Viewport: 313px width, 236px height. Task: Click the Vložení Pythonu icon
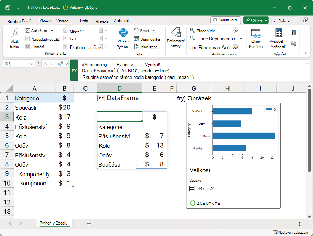(123, 33)
